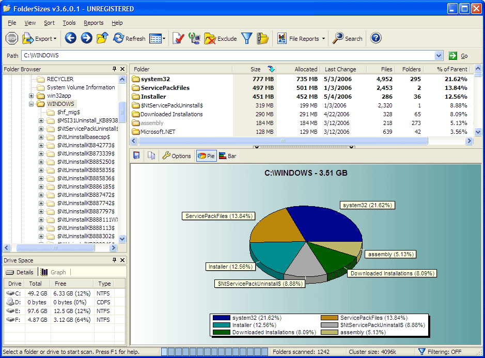Open the Export dropdown arrow

(x=55, y=39)
